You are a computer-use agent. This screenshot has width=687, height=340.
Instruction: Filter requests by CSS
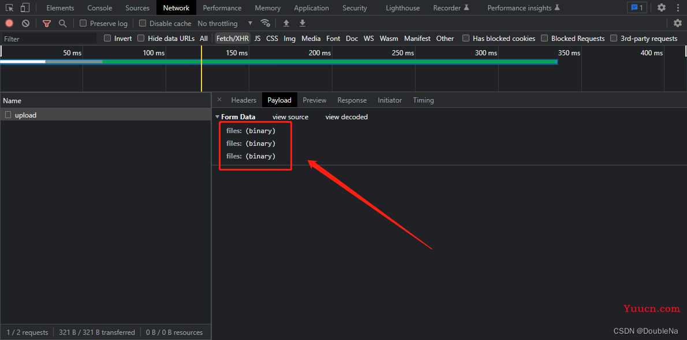[x=272, y=39]
